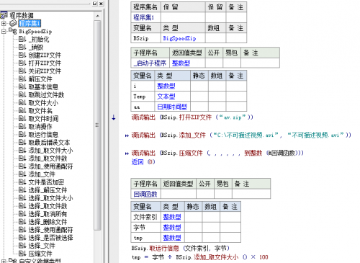Screen dimensions: 360x263
Task: Click the 程序数据 root icon
Action: point(4,15)
